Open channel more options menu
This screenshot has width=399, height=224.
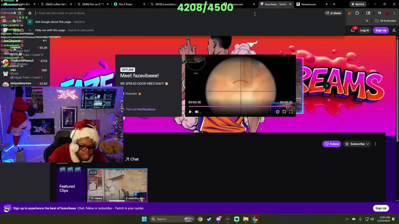[375, 144]
